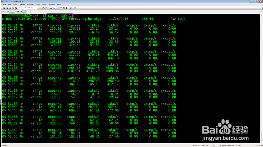Click the '11/28/2016' date text

pyautogui.click(x=119, y=19)
